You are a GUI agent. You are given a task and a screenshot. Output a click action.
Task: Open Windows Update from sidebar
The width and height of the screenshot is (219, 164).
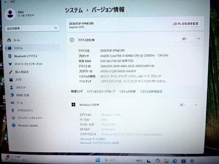(x=25, y=126)
